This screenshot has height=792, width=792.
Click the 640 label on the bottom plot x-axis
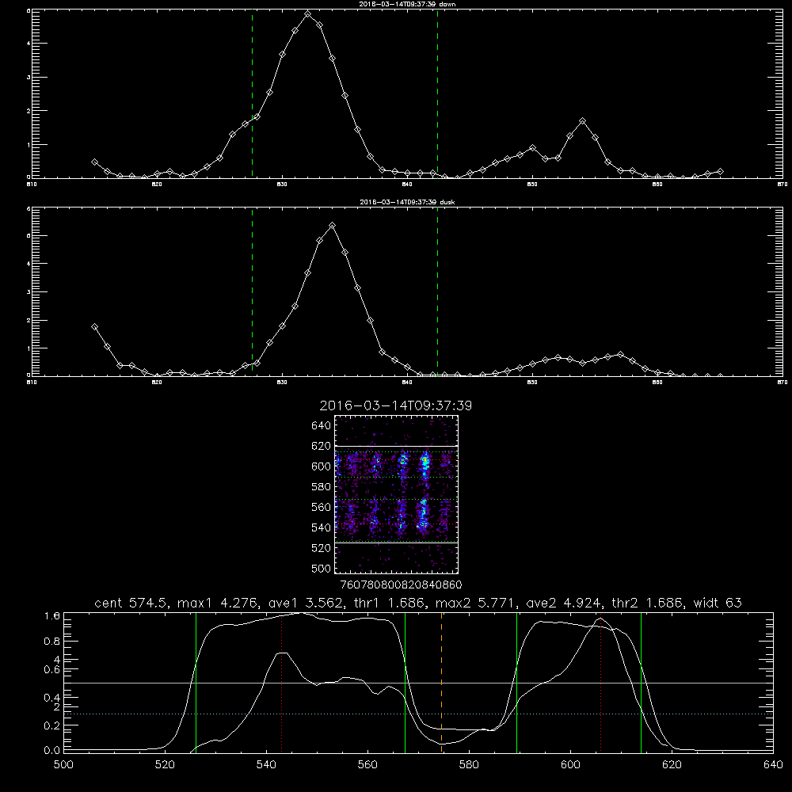[x=773, y=765]
